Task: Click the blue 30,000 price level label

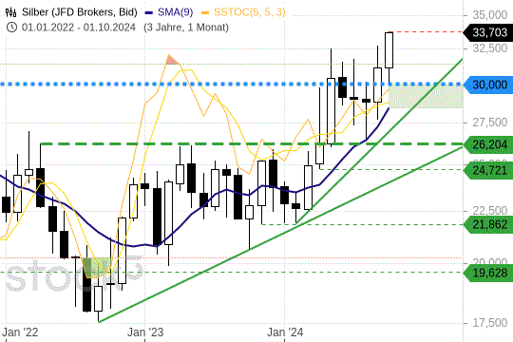Action: click(x=489, y=85)
